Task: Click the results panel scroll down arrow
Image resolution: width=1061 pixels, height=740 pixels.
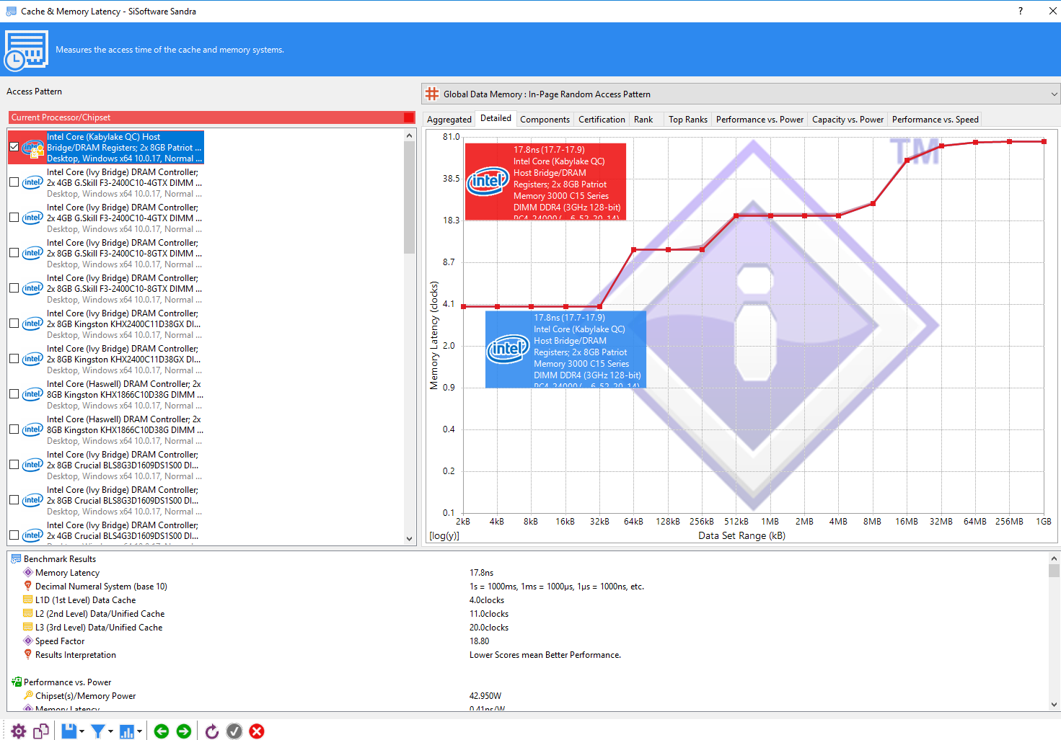Action: coord(1055,705)
